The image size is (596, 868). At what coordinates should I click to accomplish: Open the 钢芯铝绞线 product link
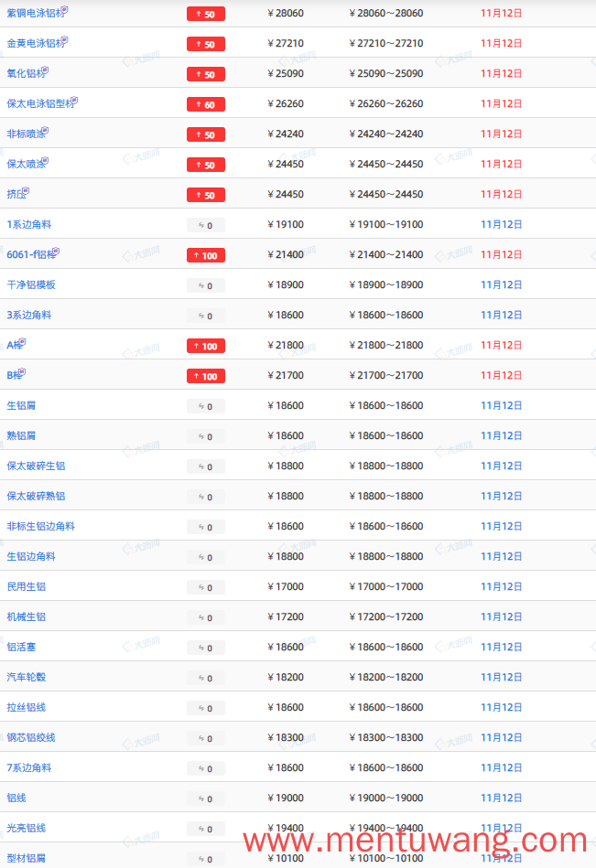31,737
